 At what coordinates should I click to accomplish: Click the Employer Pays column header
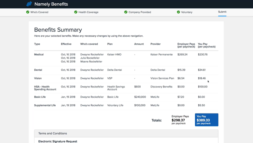186,45
